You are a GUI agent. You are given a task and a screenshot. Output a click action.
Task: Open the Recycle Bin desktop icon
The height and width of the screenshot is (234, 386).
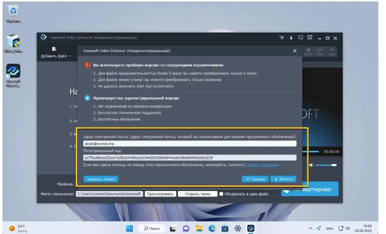pos(14,15)
